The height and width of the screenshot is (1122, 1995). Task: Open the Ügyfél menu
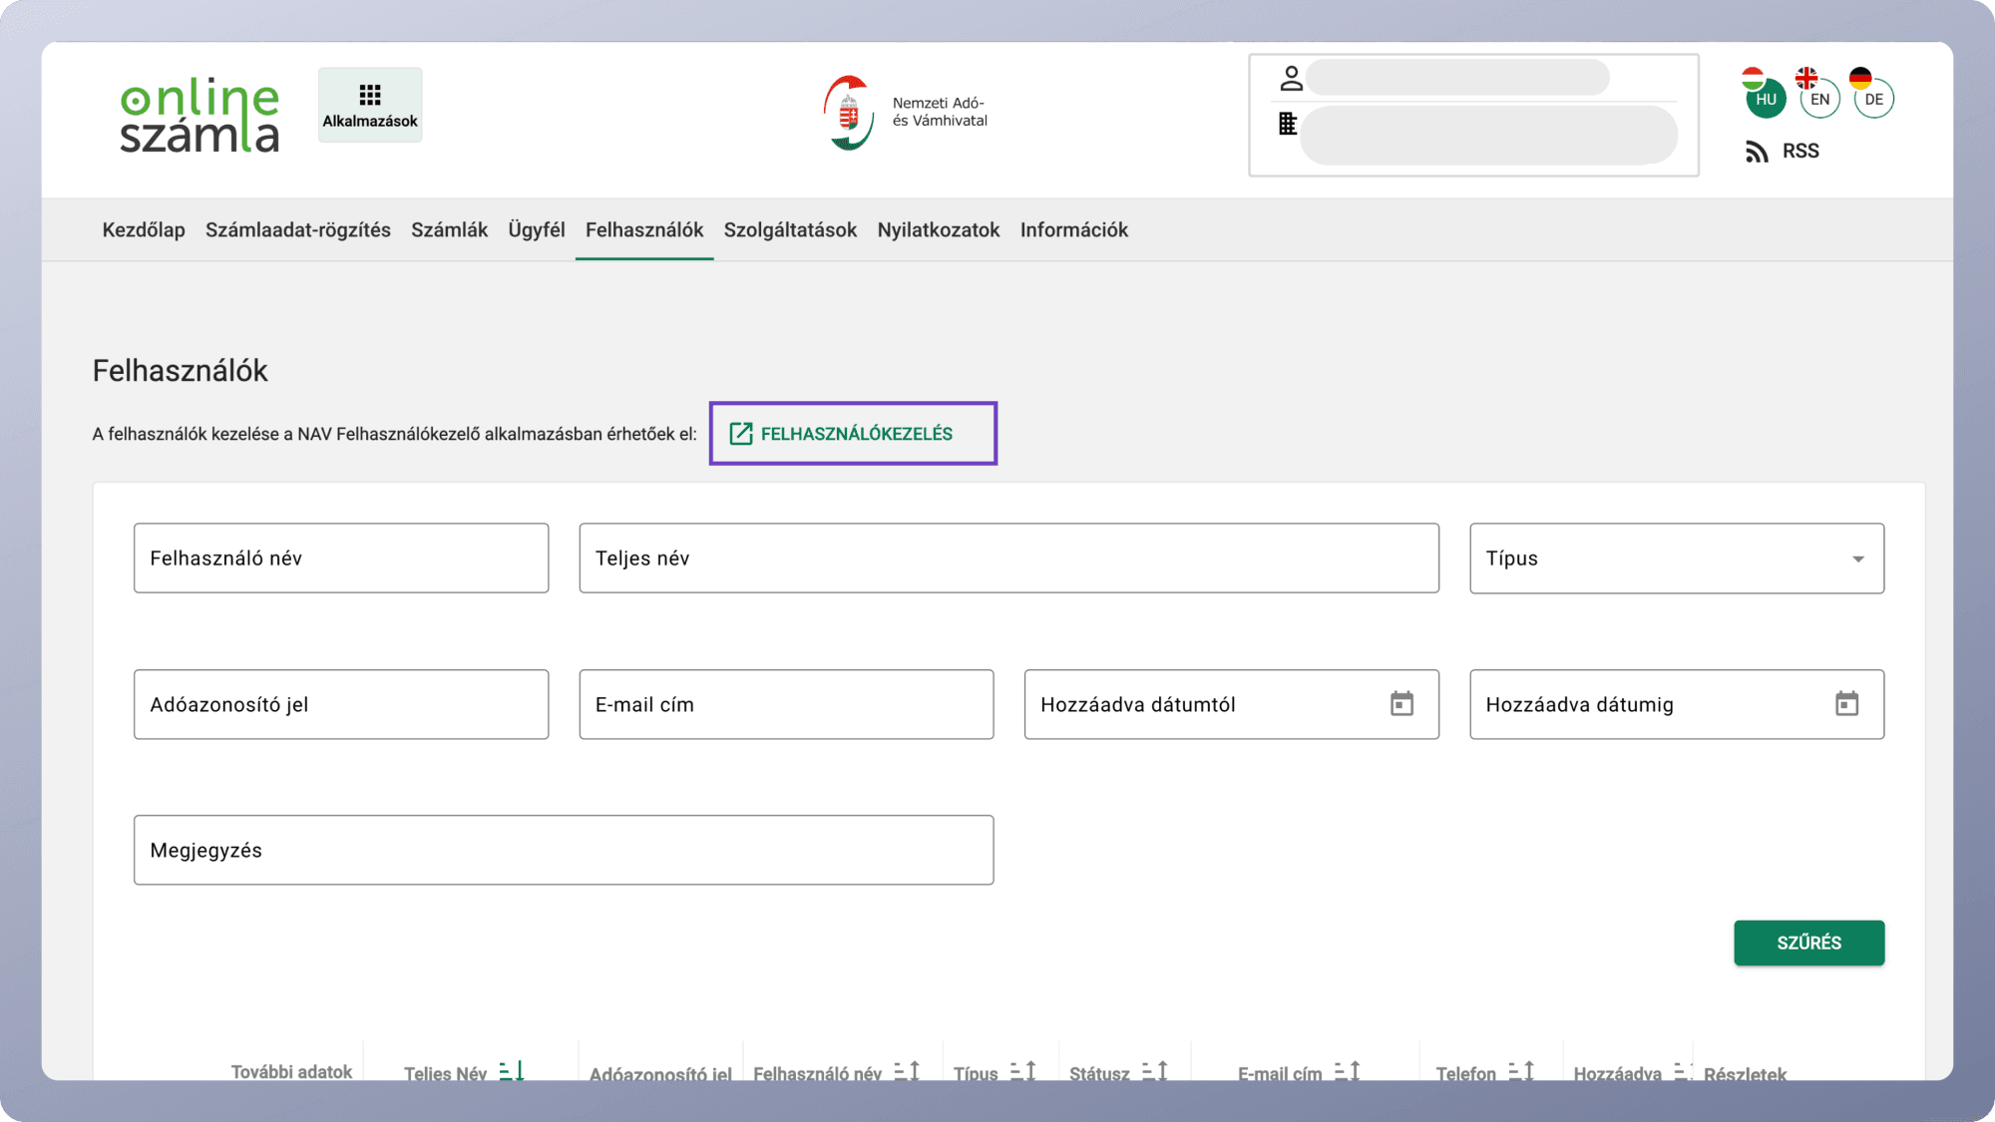pyautogui.click(x=537, y=230)
